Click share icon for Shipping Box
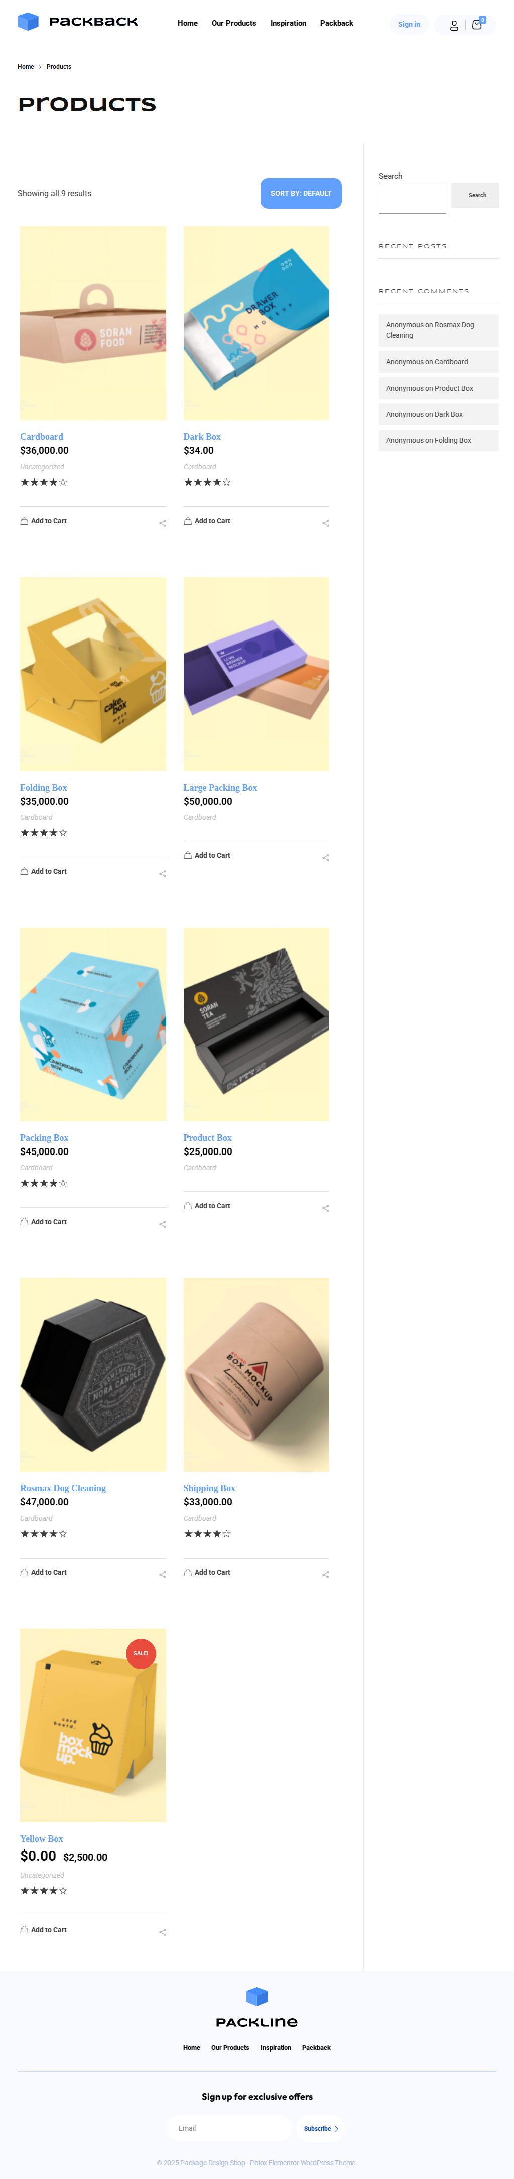 [325, 1574]
